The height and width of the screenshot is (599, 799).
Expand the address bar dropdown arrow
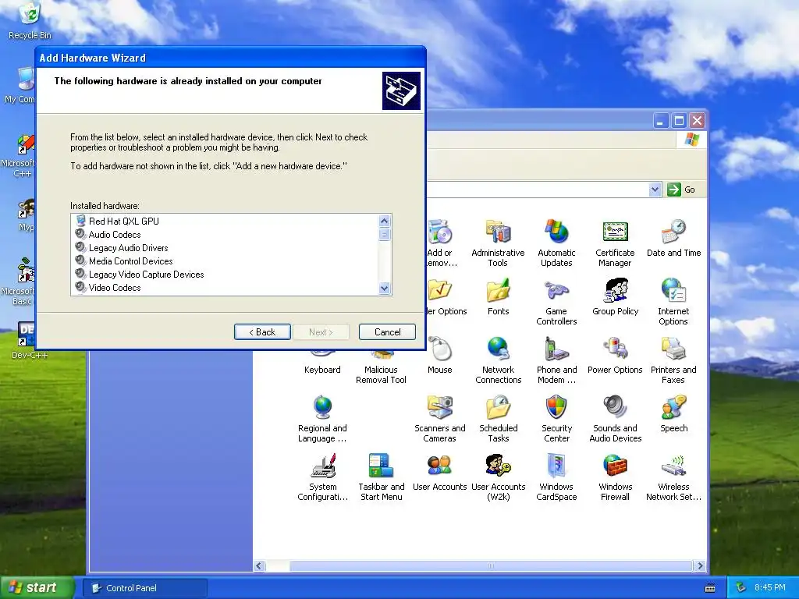[x=655, y=190]
